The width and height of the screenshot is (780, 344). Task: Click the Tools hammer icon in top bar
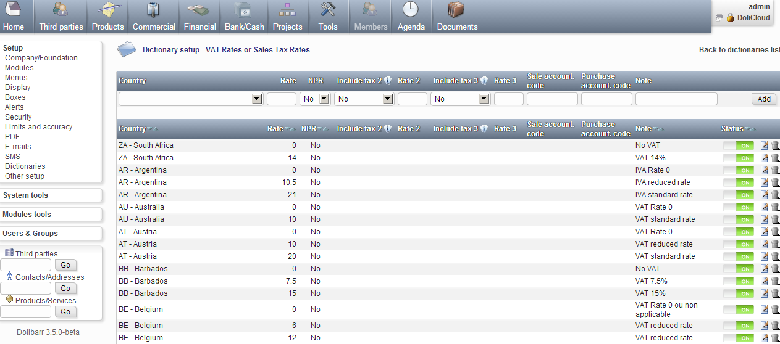point(328,10)
